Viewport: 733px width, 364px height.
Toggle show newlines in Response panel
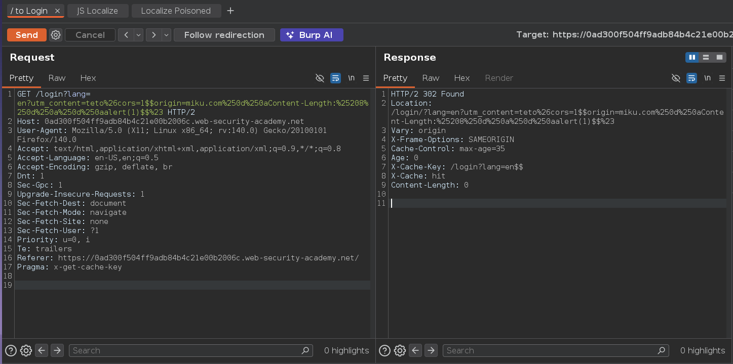pos(707,78)
